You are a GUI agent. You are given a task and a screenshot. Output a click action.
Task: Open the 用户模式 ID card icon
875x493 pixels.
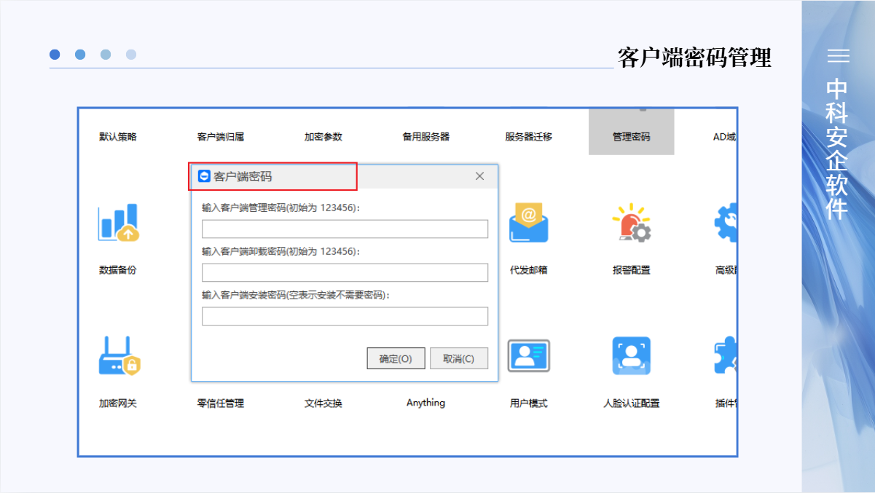point(528,356)
